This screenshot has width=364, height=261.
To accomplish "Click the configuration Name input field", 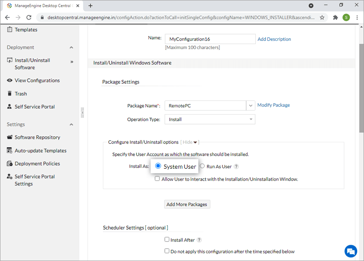I will (x=210, y=39).
